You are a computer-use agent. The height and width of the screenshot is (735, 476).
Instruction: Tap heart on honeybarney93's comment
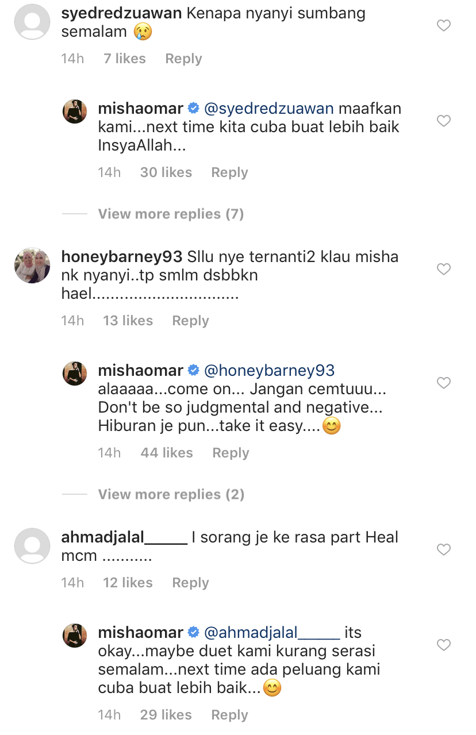[x=443, y=270]
